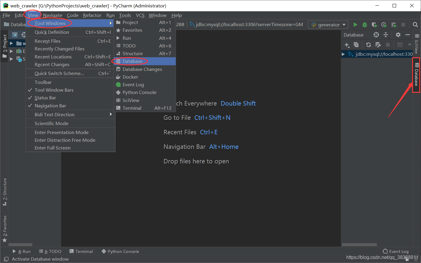
Task: Enter Presentation Mode from View menu
Action: (71, 132)
